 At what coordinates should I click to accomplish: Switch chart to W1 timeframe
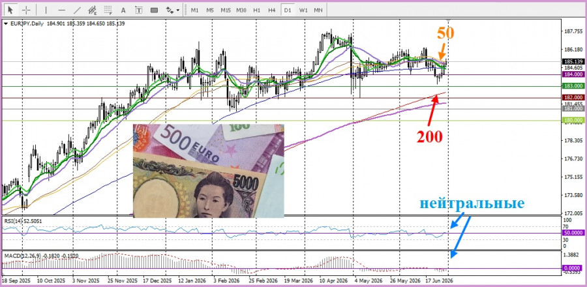[303, 10]
